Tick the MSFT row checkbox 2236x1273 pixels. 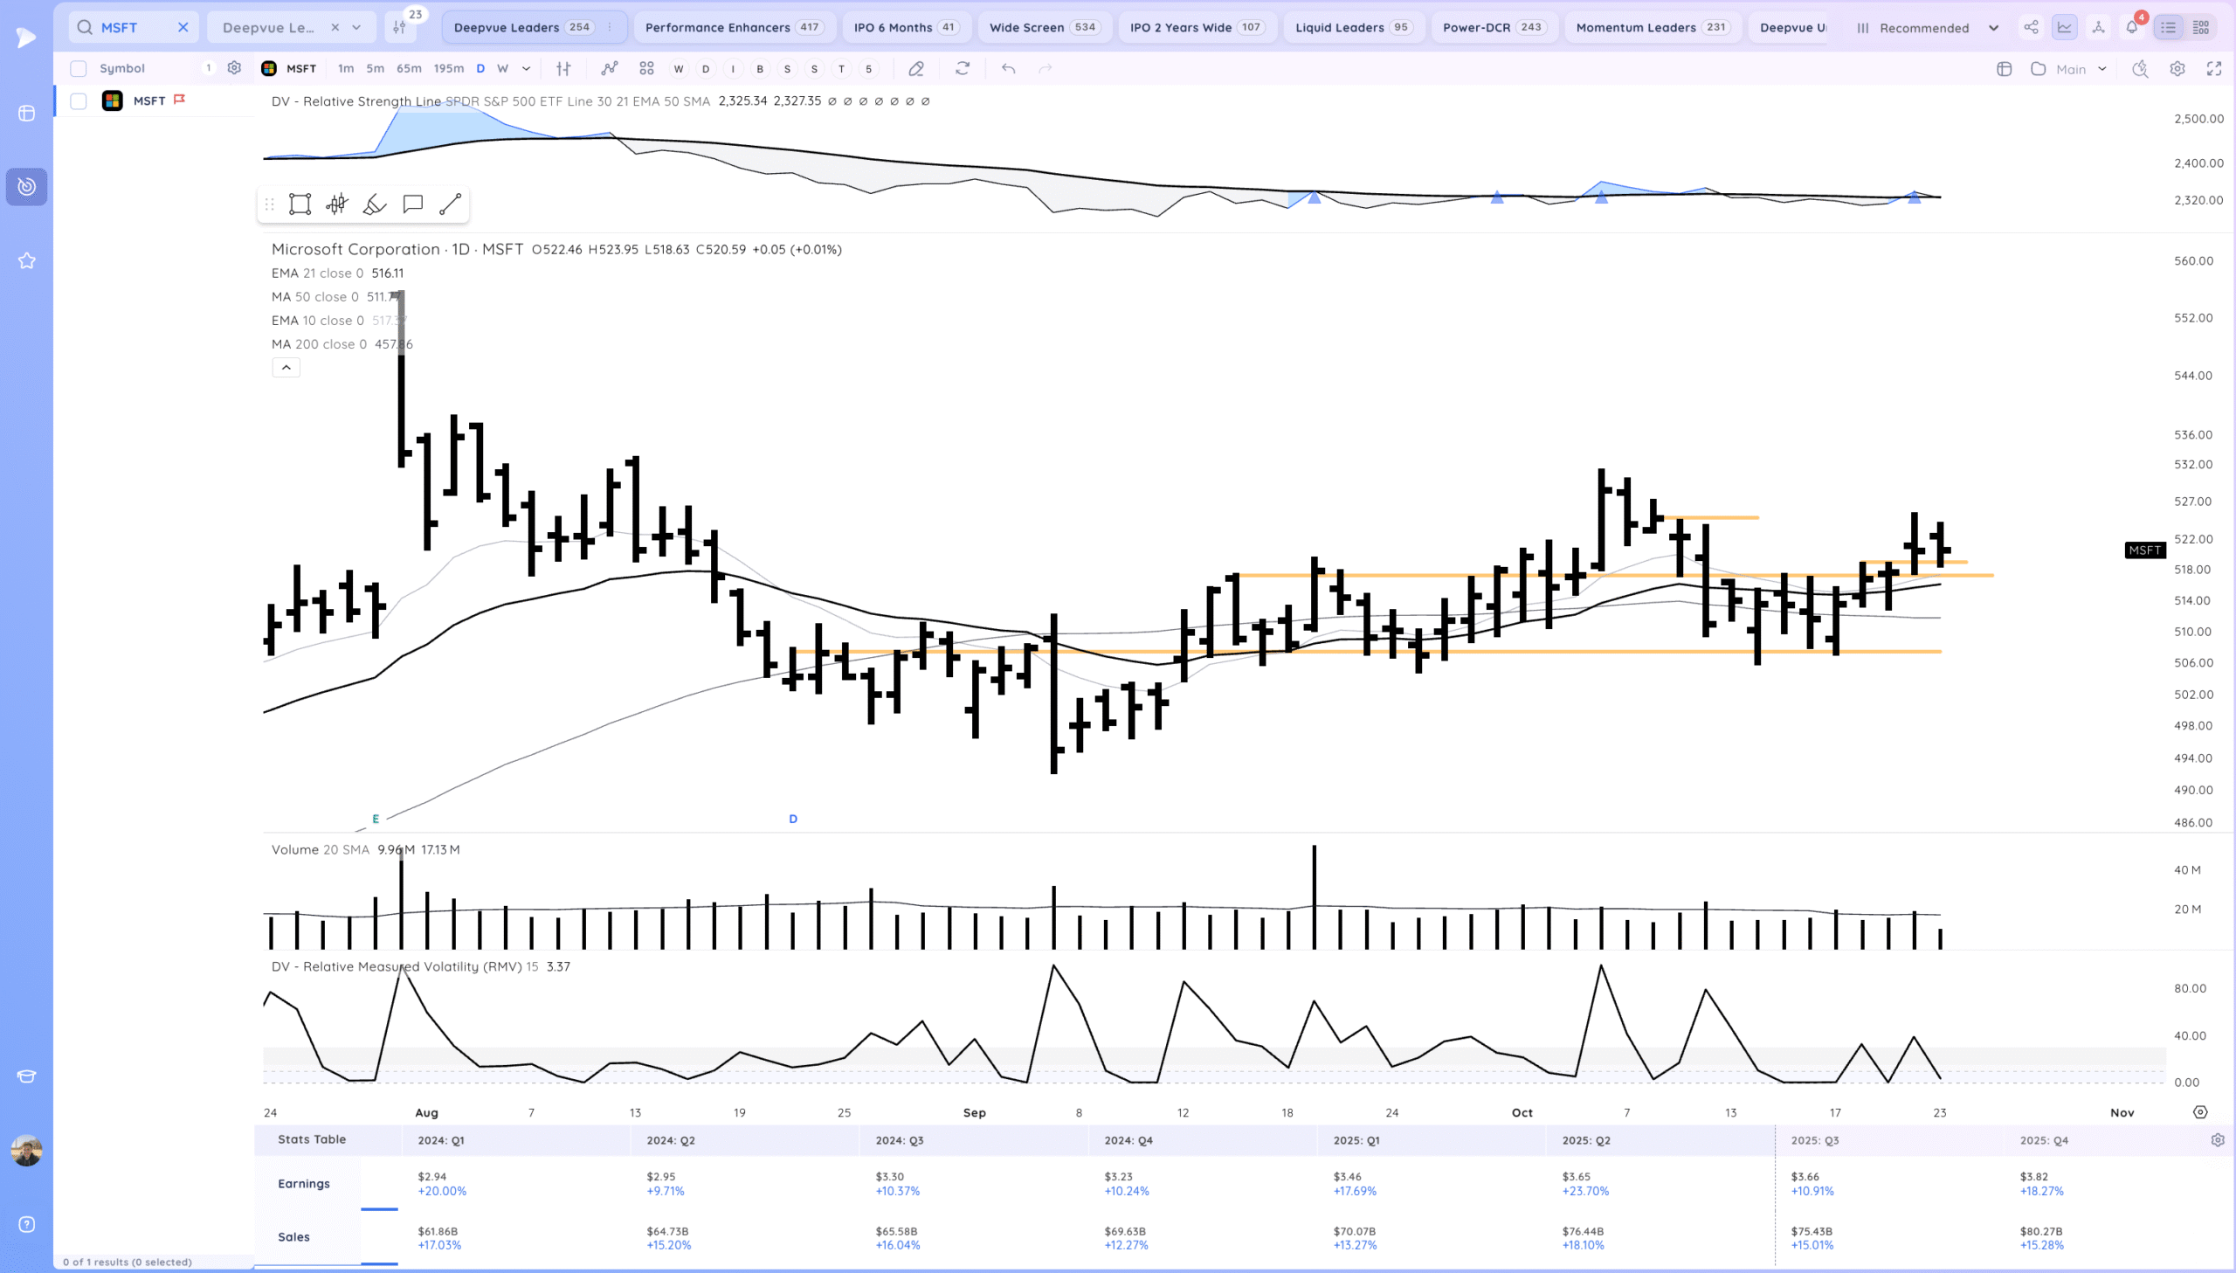(79, 101)
